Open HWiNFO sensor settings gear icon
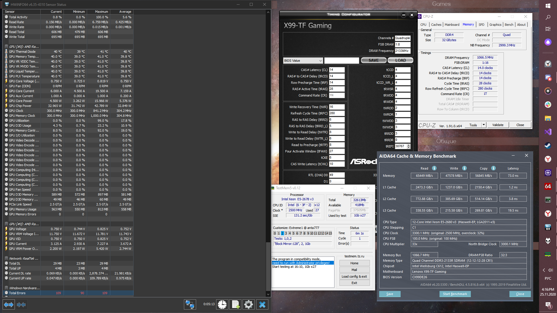This screenshot has height=313, width=557. point(249,304)
